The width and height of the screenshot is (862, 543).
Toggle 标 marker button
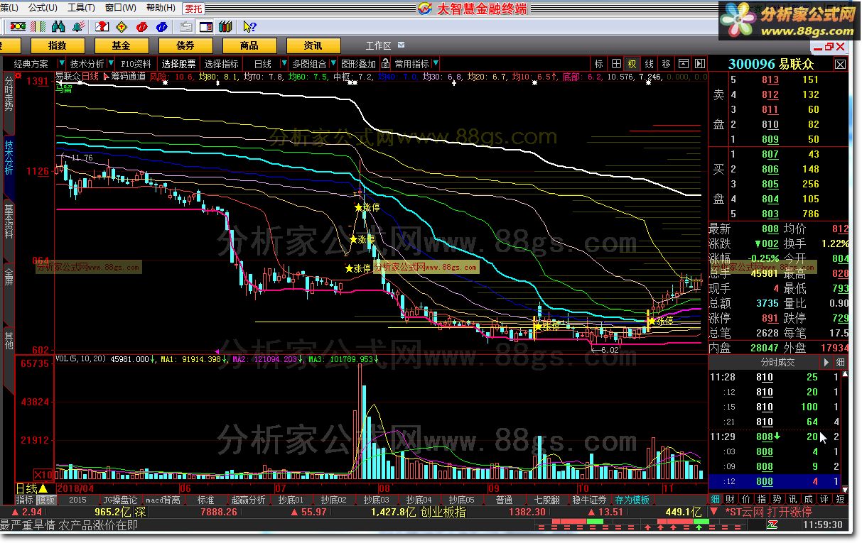click(x=599, y=64)
